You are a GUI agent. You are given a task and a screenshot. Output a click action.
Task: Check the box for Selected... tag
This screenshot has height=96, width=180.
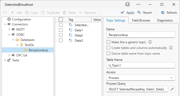coord(61,25)
